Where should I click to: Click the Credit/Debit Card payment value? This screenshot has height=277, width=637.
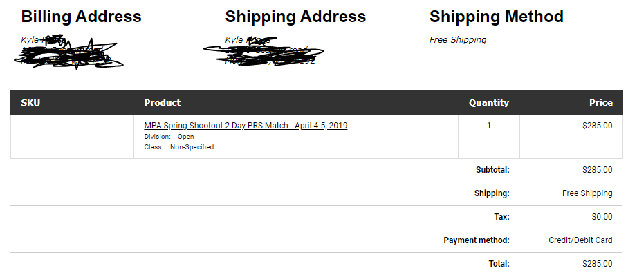(x=580, y=240)
